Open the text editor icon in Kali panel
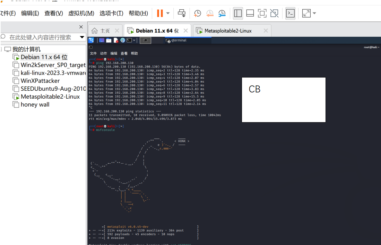 (116, 40)
